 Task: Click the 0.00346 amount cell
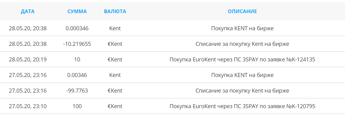coord(77,75)
